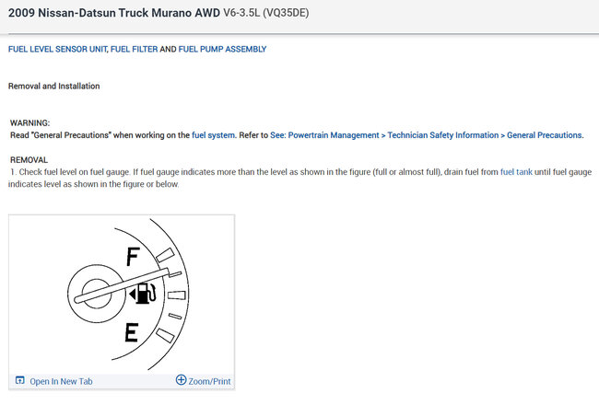
Task: Click the Zoom/Print plus icon
Action: [x=181, y=380]
